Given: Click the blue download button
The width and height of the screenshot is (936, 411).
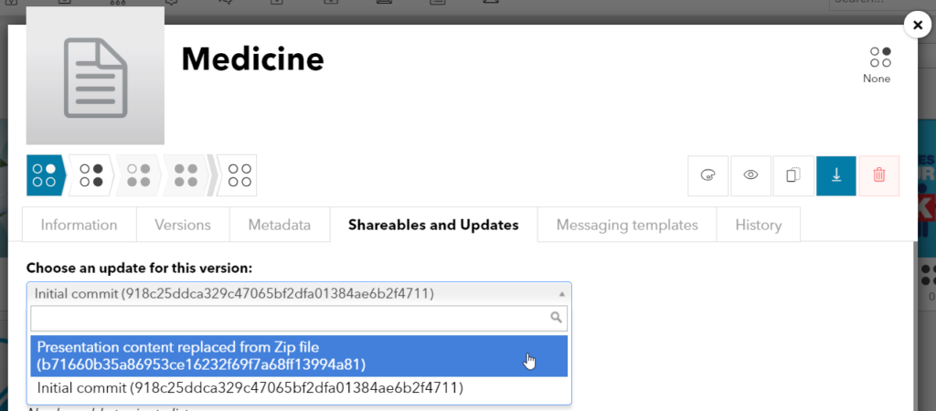Looking at the screenshot, I should [x=836, y=176].
